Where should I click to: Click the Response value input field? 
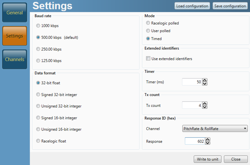pos(195,141)
